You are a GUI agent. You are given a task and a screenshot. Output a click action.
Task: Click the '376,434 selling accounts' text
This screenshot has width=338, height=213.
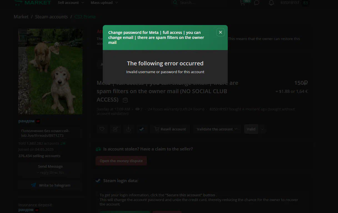39,156
